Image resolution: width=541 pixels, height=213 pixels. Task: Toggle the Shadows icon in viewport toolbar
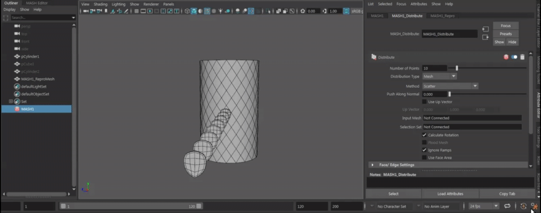(x=227, y=11)
